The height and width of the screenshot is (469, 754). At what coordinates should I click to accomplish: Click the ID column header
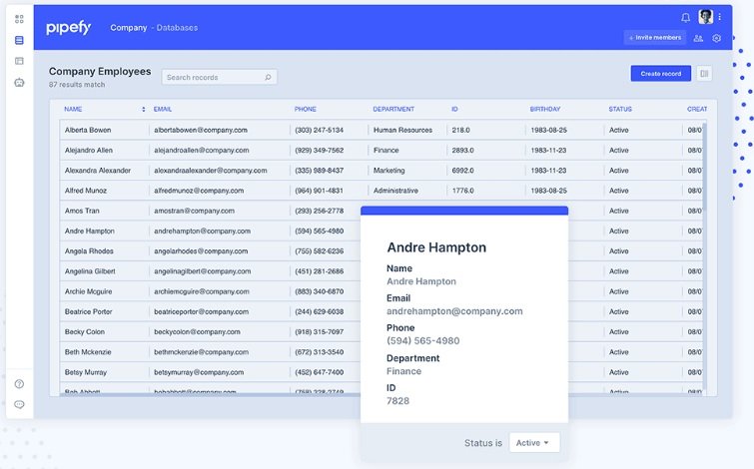click(454, 109)
